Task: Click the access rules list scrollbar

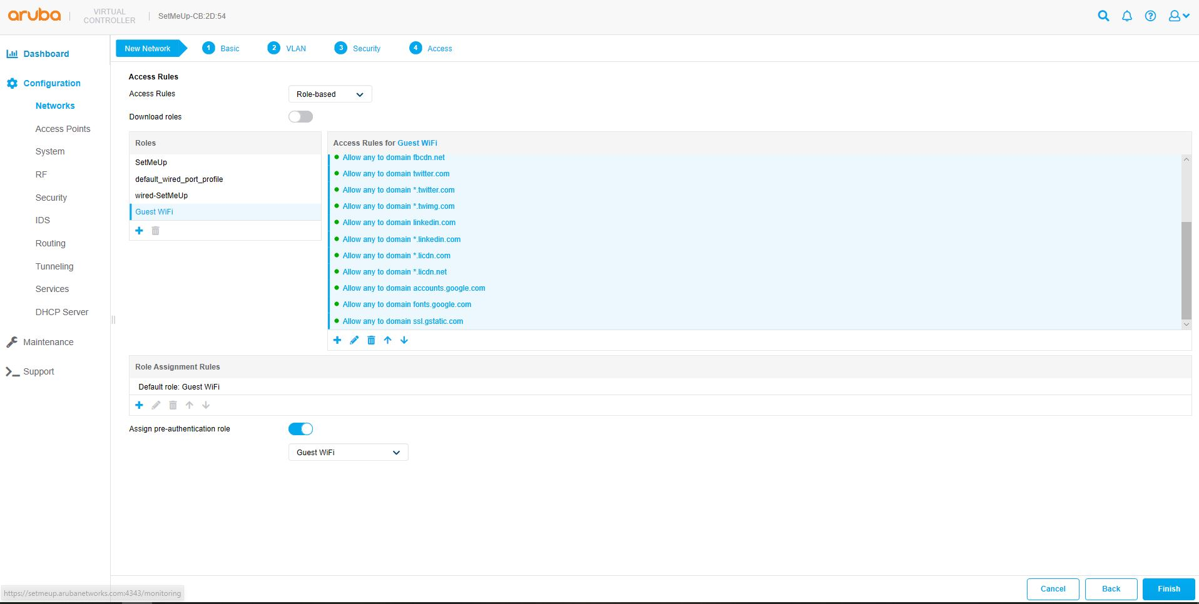Action: click(x=1186, y=270)
